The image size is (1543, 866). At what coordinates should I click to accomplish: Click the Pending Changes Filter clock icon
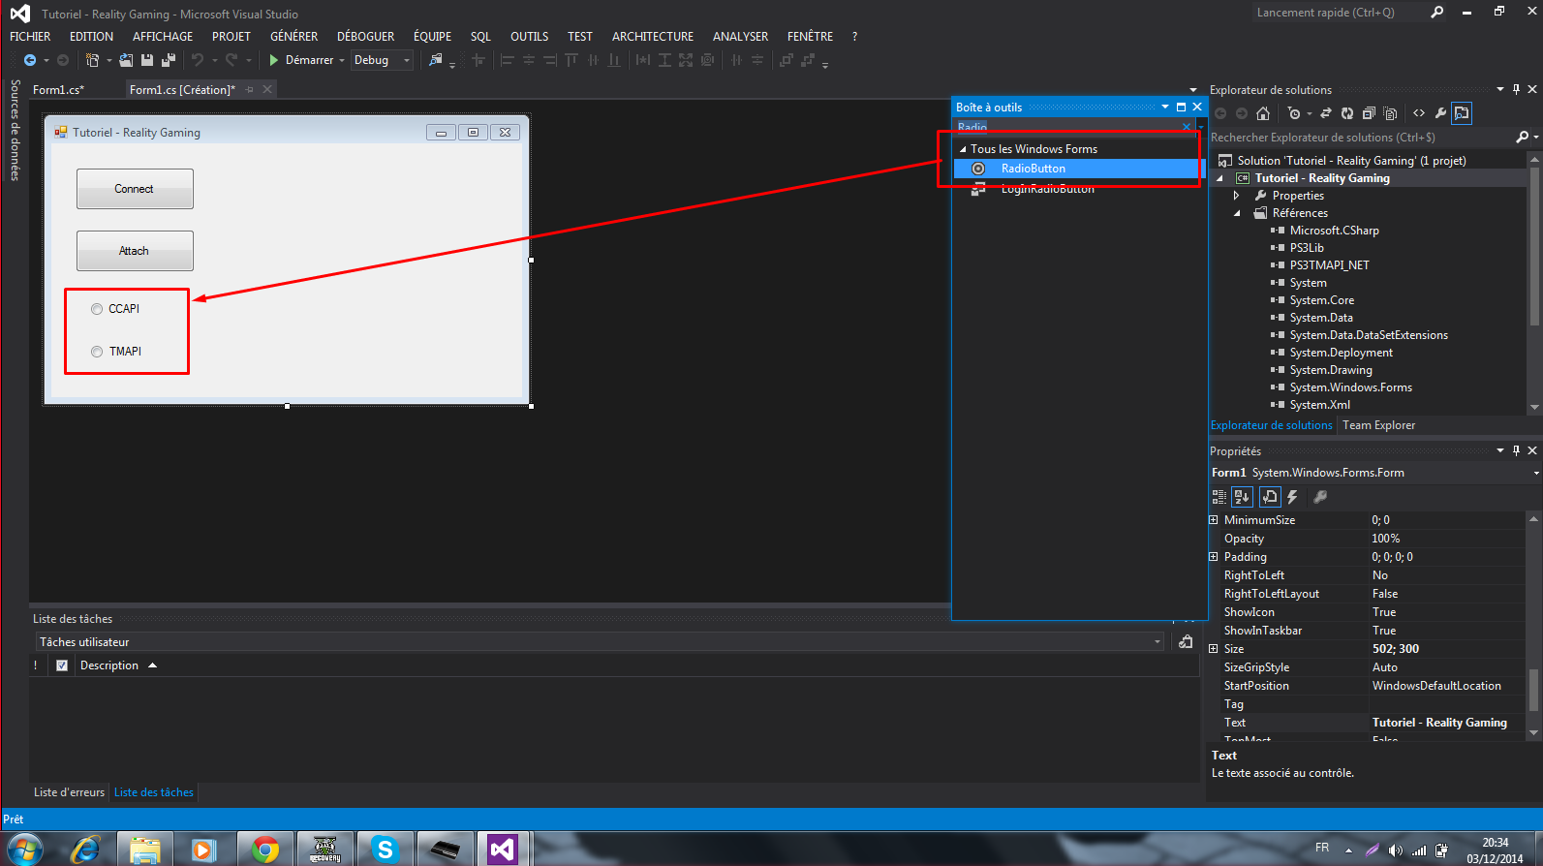click(1294, 113)
